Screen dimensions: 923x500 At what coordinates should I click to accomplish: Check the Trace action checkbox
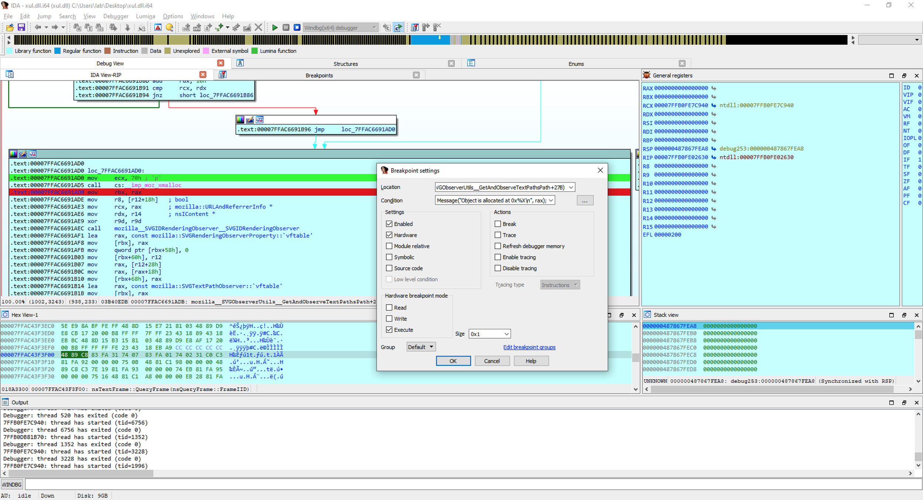[498, 235]
